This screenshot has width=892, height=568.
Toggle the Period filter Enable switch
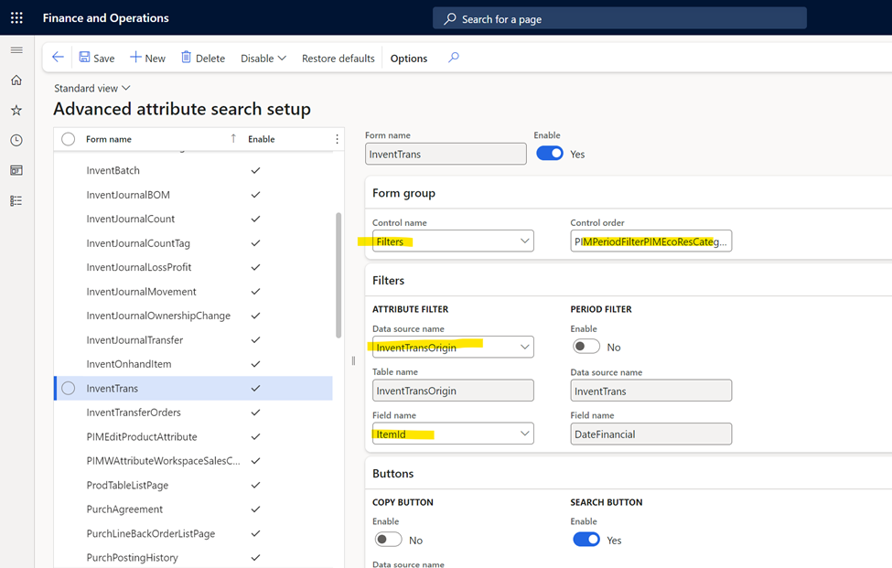(x=586, y=347)
